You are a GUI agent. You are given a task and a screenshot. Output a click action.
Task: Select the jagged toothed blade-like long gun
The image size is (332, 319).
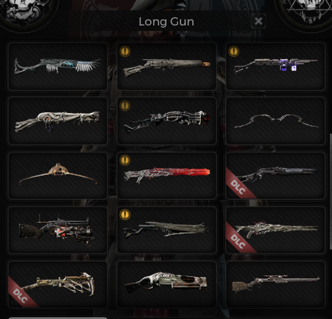[x=167, y=230]
